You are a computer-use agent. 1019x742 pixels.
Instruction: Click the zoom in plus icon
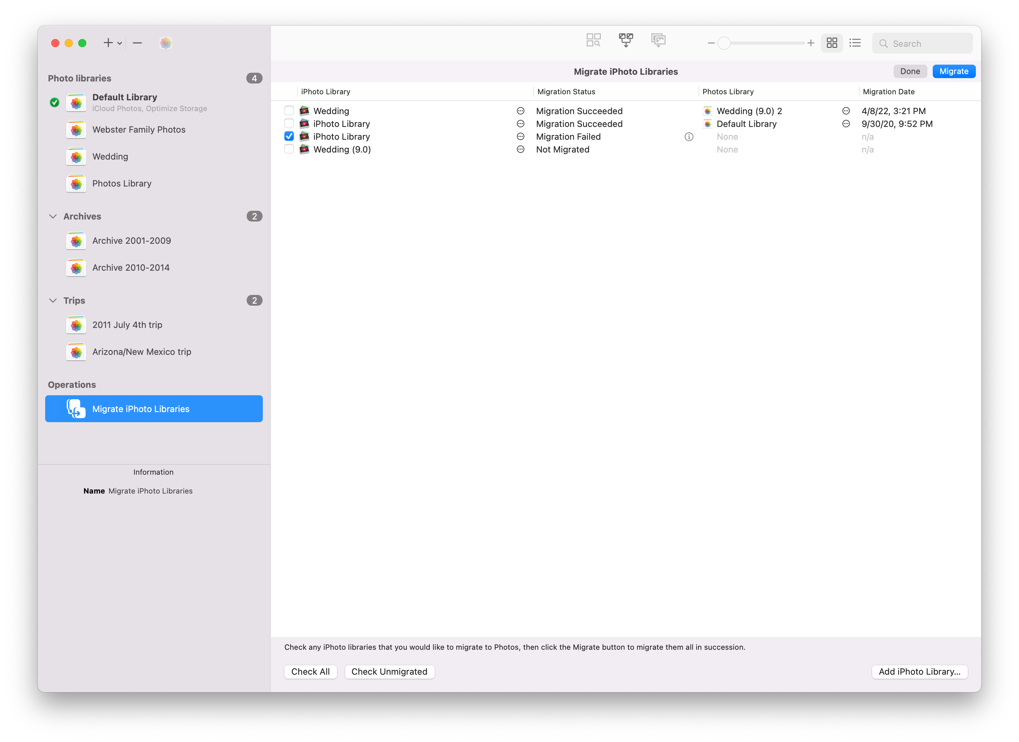point(810,43)
